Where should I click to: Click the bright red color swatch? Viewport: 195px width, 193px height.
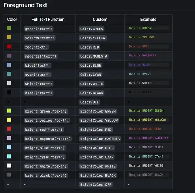[9, 129]
